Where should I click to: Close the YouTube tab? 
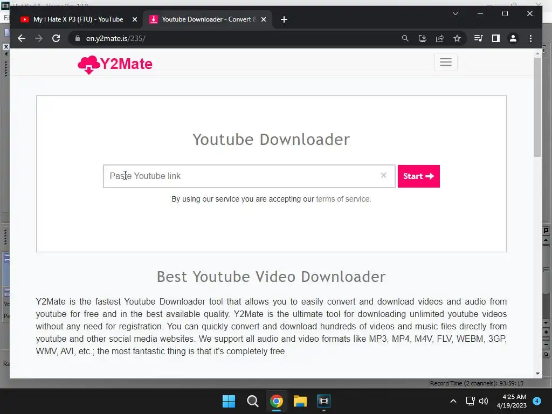click(134, 20)
